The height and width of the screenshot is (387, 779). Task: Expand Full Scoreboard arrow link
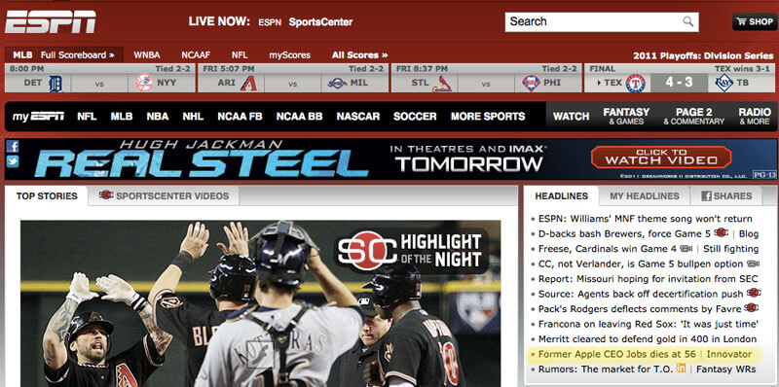pyautogui.click(x=78, y=55)
